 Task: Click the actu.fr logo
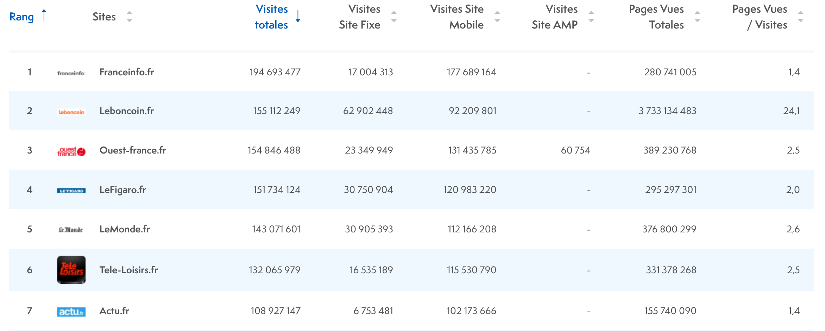pos(71,312)
